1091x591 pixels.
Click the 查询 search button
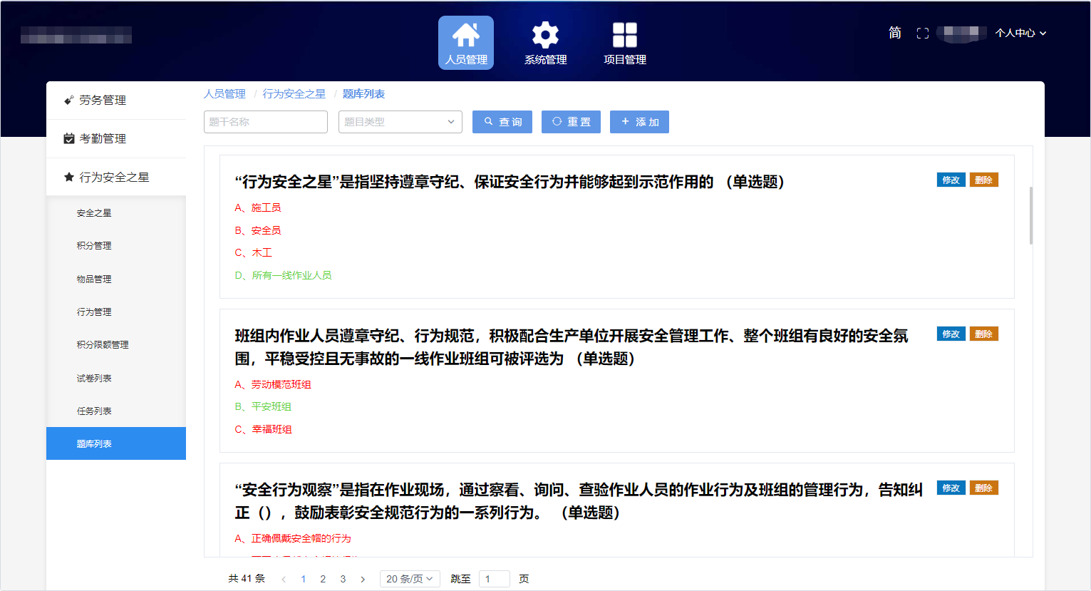tap(502, 122)
